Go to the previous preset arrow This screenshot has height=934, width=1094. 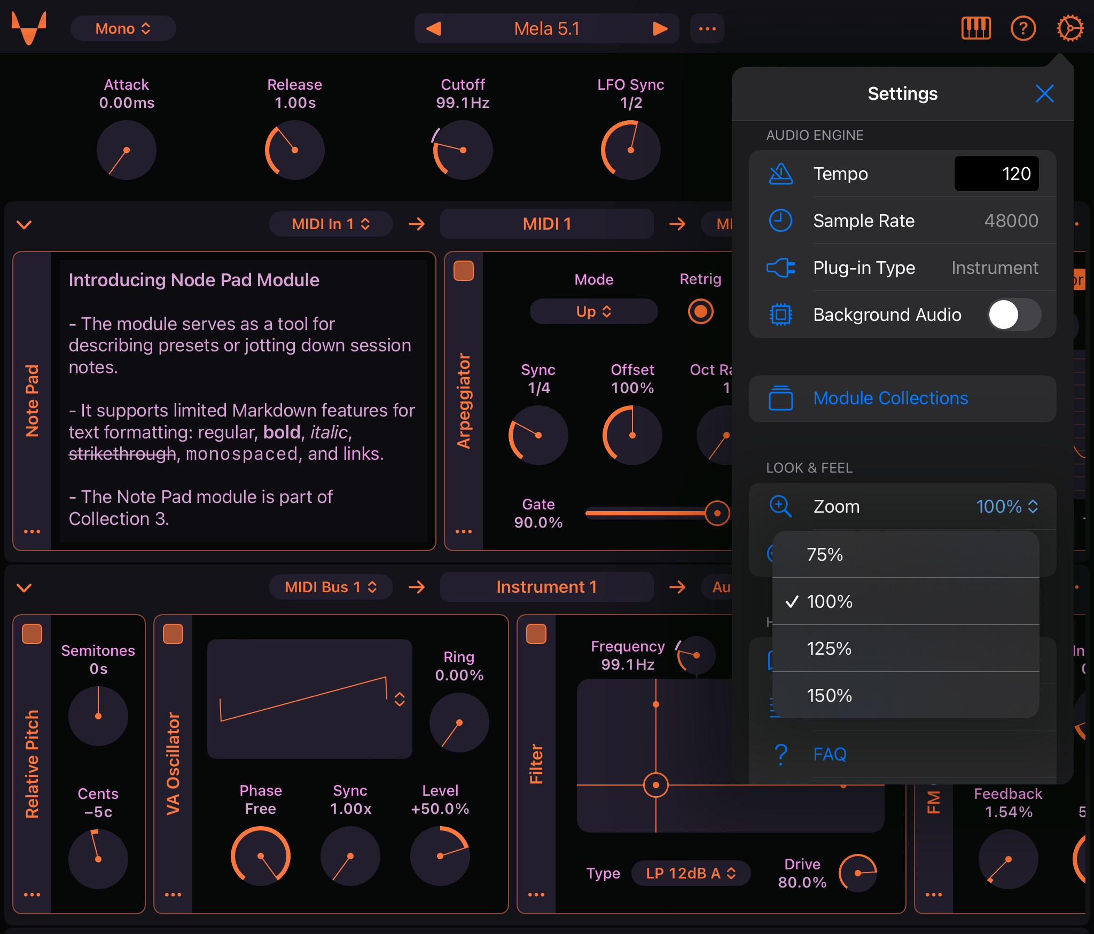434,28
